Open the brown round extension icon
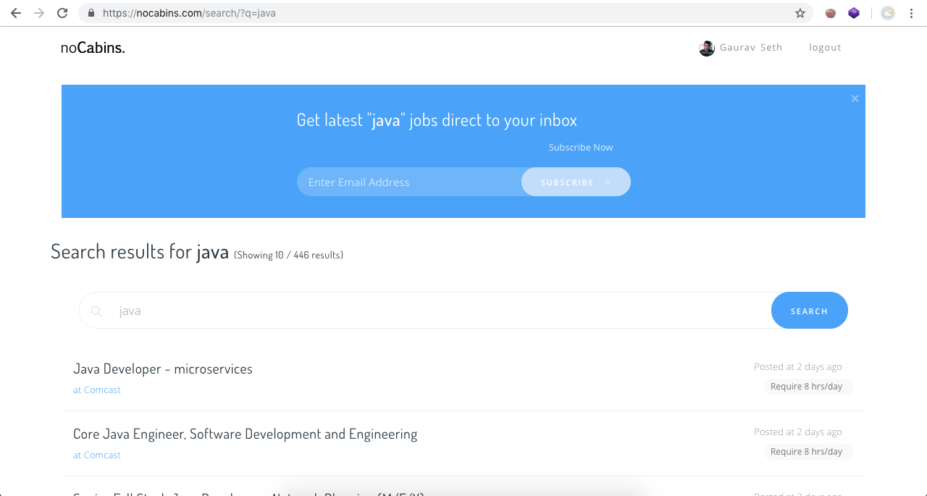 (831, 13)
